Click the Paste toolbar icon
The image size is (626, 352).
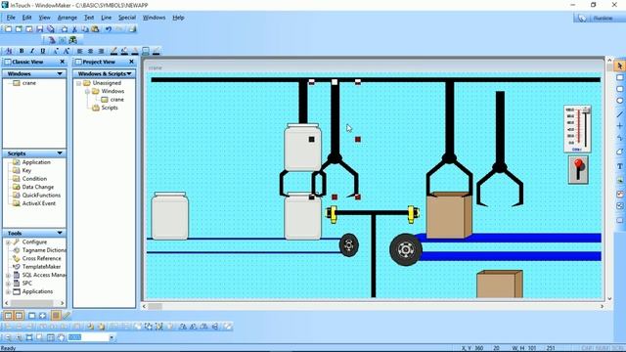95,29
